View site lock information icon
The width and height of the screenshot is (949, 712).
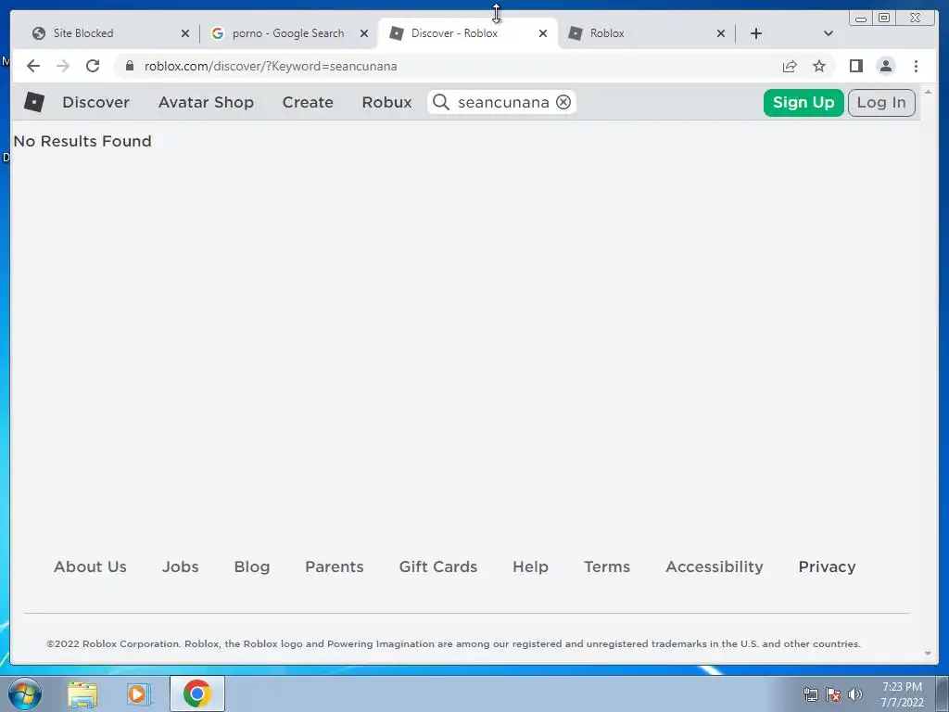(x=129, y=66)
